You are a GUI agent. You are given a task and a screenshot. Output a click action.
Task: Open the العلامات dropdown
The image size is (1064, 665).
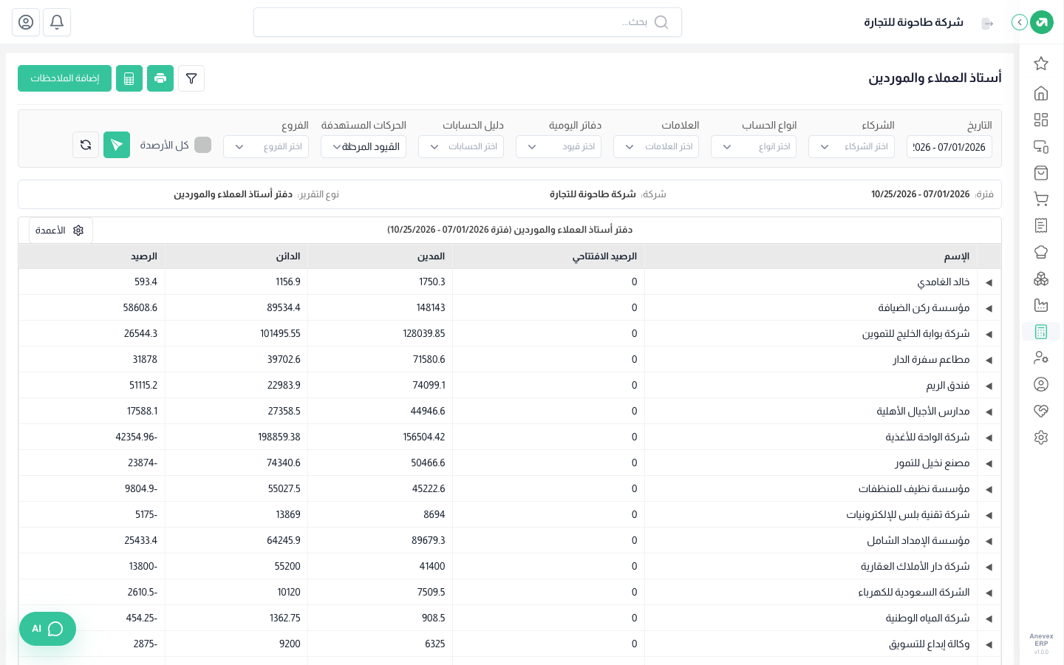point(656,146)
